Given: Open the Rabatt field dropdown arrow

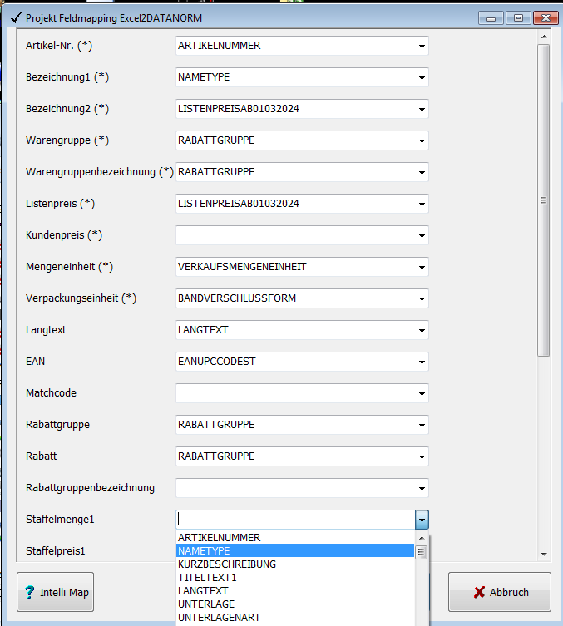Looking at the screenshot, I should [422, 456].
